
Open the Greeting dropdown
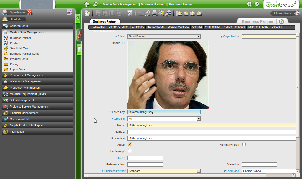pyautogui.click(x=199, y=119)
